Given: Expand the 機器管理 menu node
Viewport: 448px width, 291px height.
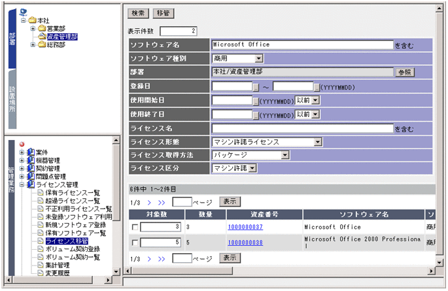Looking at the screenshot, I should point(22,160).
